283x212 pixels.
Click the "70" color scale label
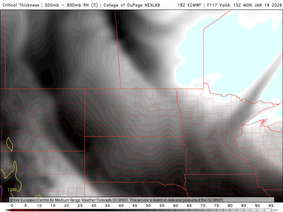click(203, 206)
